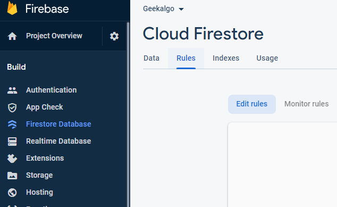Click the Storage folder image icon
This screenshot has width=337, height=207.
tap(12, 176)
